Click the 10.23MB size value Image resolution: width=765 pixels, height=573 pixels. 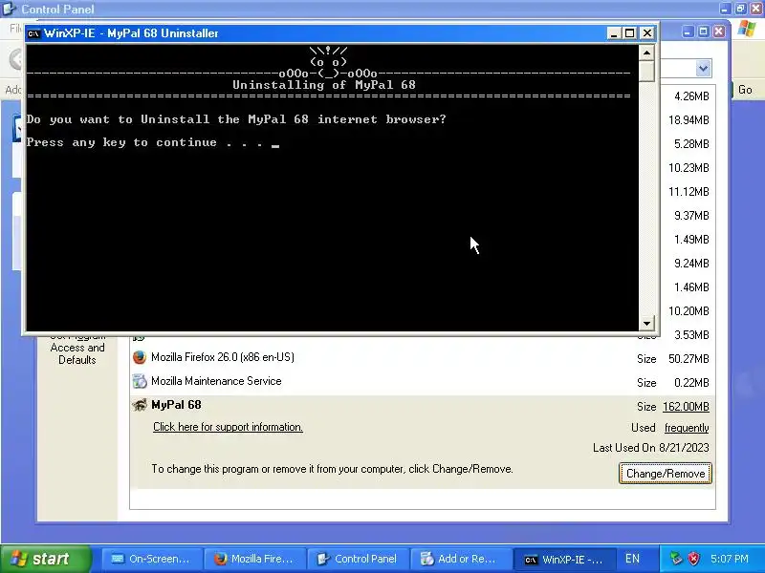coord(688,168)
